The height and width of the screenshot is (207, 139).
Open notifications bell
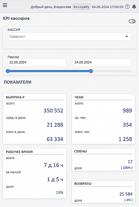134,7
